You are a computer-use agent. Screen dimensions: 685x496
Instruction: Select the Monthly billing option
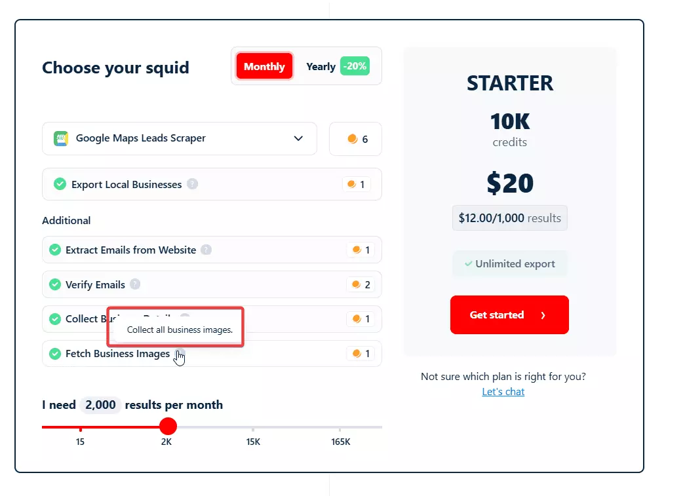point(264,66)
